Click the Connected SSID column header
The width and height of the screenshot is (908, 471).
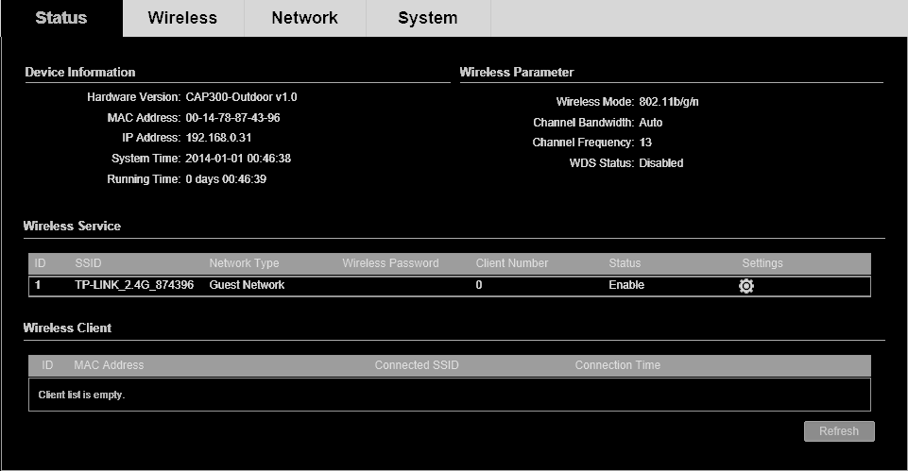click(417, 365)
